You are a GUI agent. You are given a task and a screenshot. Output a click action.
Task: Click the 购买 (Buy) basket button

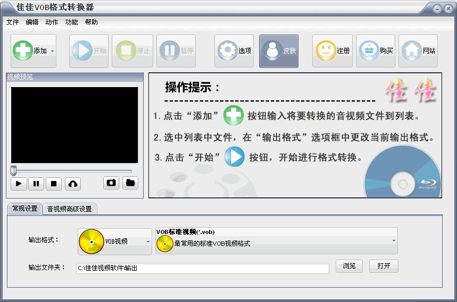click(376, 51)
